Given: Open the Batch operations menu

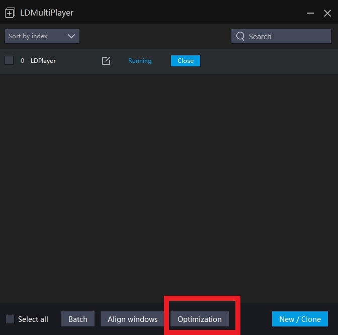Looking at the screenshot, I should (78, 319).
